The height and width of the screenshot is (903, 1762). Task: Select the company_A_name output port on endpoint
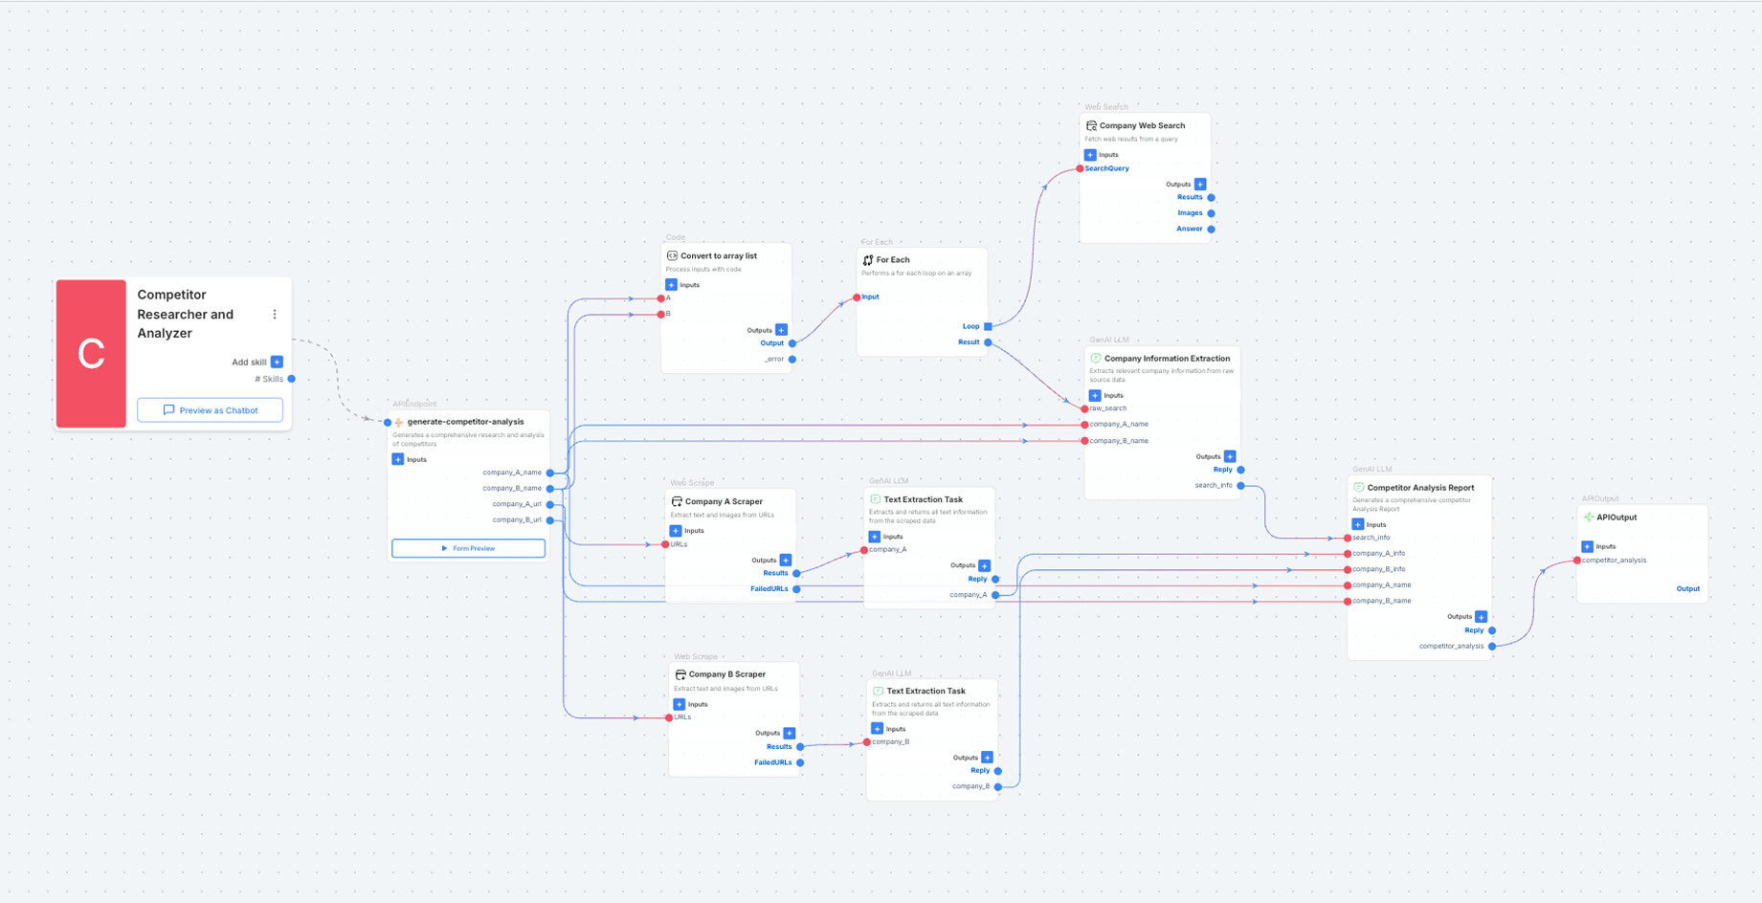(x=550, y=473)
